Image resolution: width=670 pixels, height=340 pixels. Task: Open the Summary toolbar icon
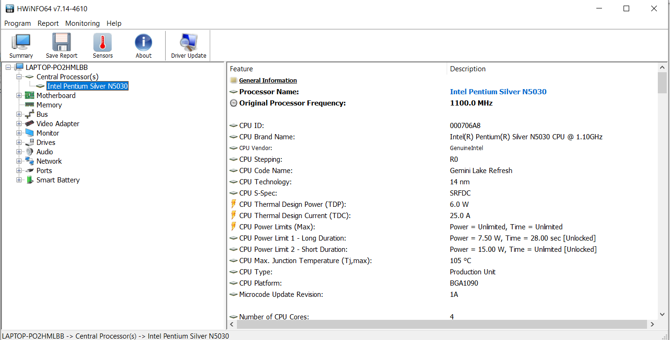click(21, 43)
